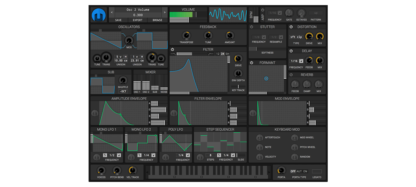Click Filter Envelope modulation source icon
This screenshot has width=416, height=187.
pos(174,114)
